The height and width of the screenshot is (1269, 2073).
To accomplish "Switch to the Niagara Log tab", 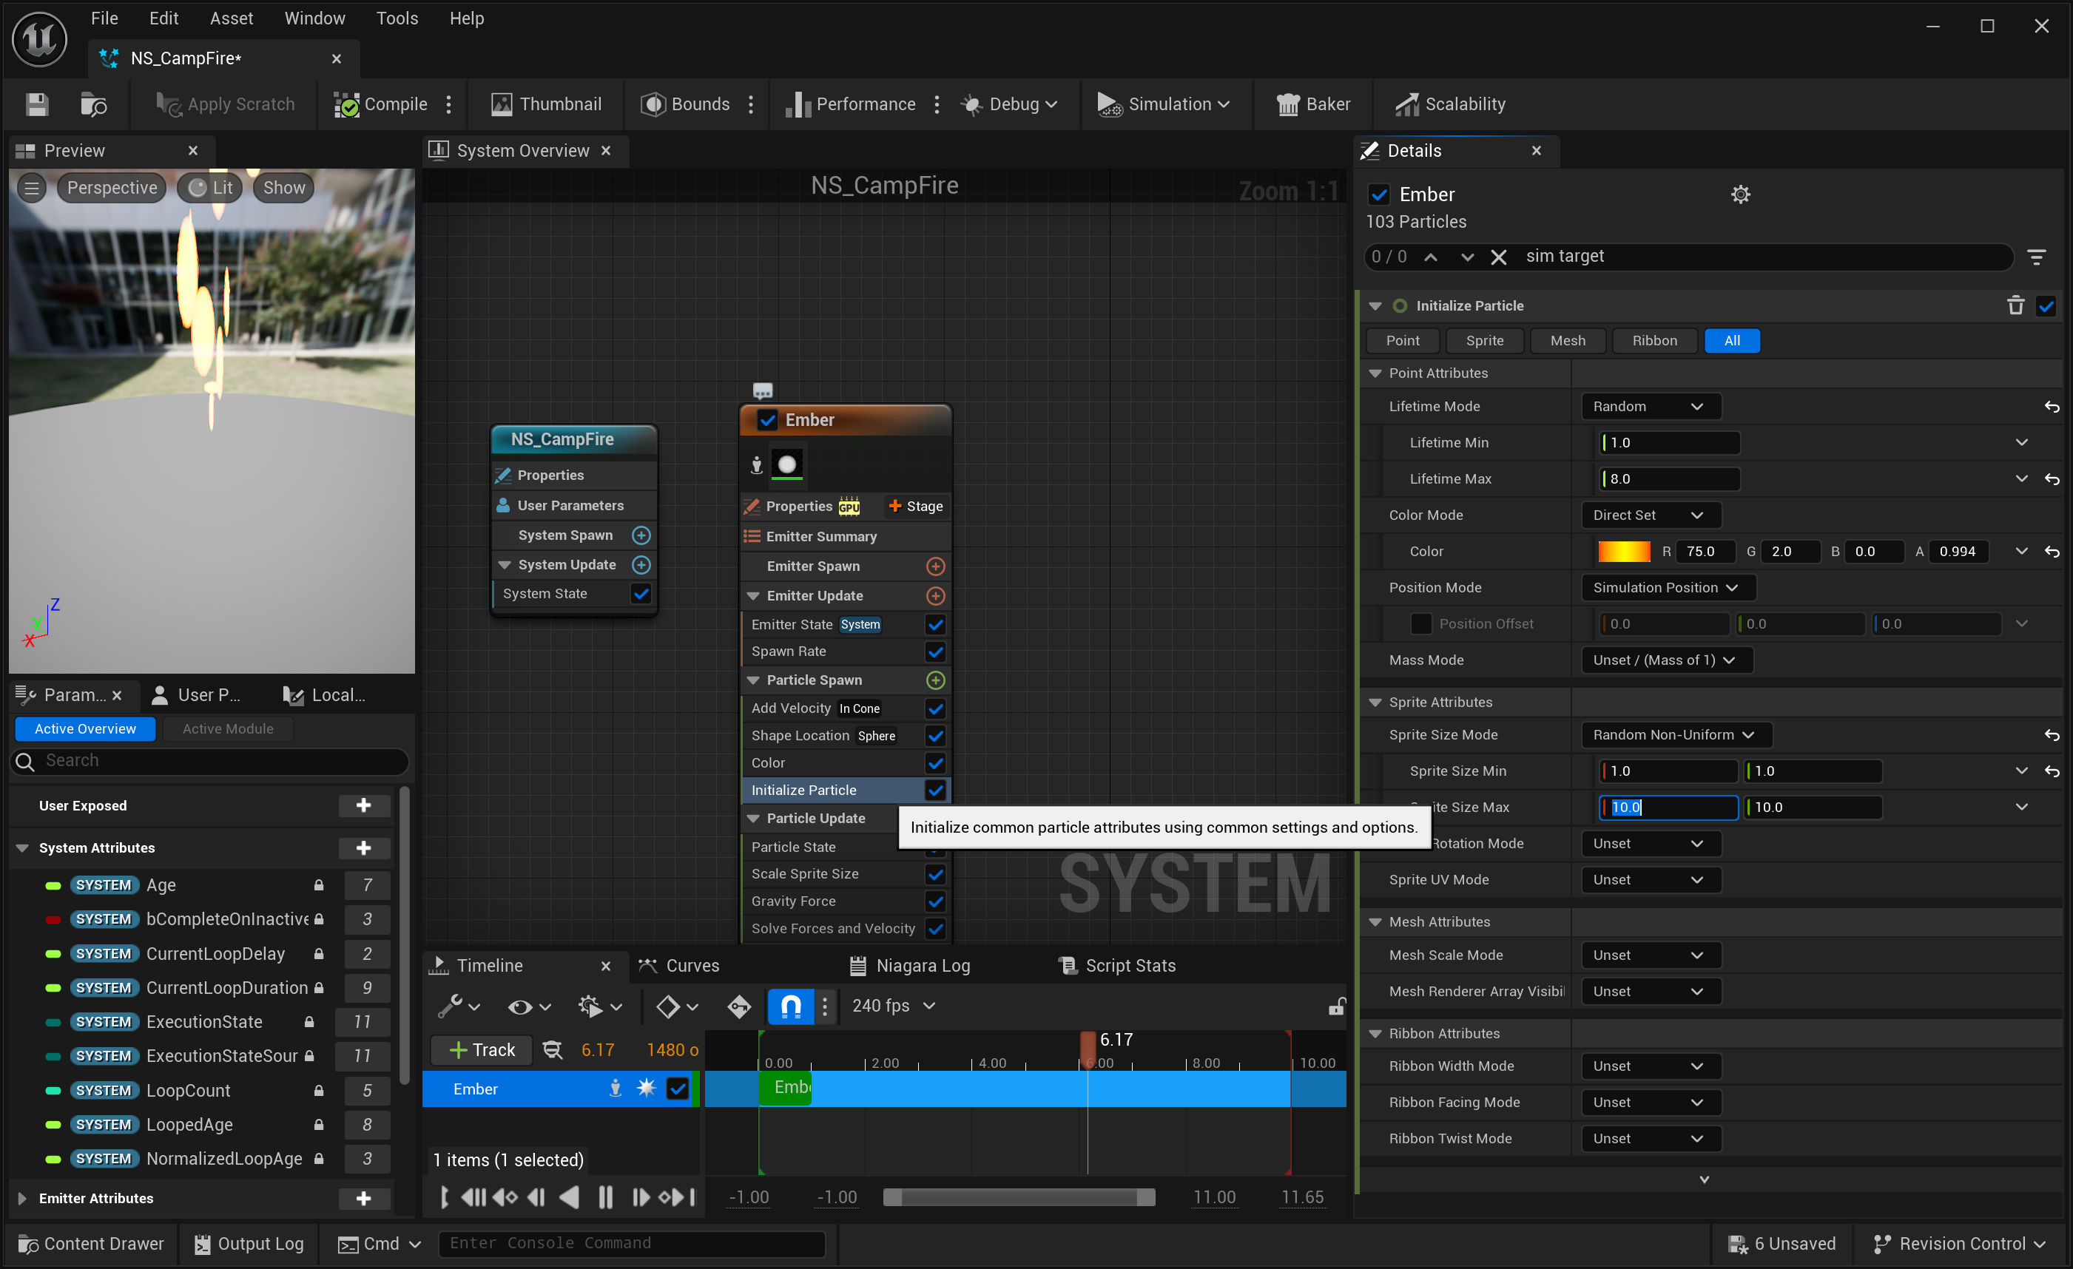I will 910,965.
